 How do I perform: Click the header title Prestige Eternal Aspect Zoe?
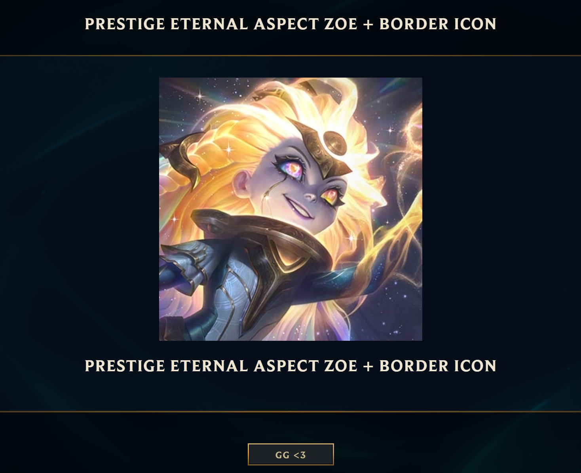coord(290,24)
